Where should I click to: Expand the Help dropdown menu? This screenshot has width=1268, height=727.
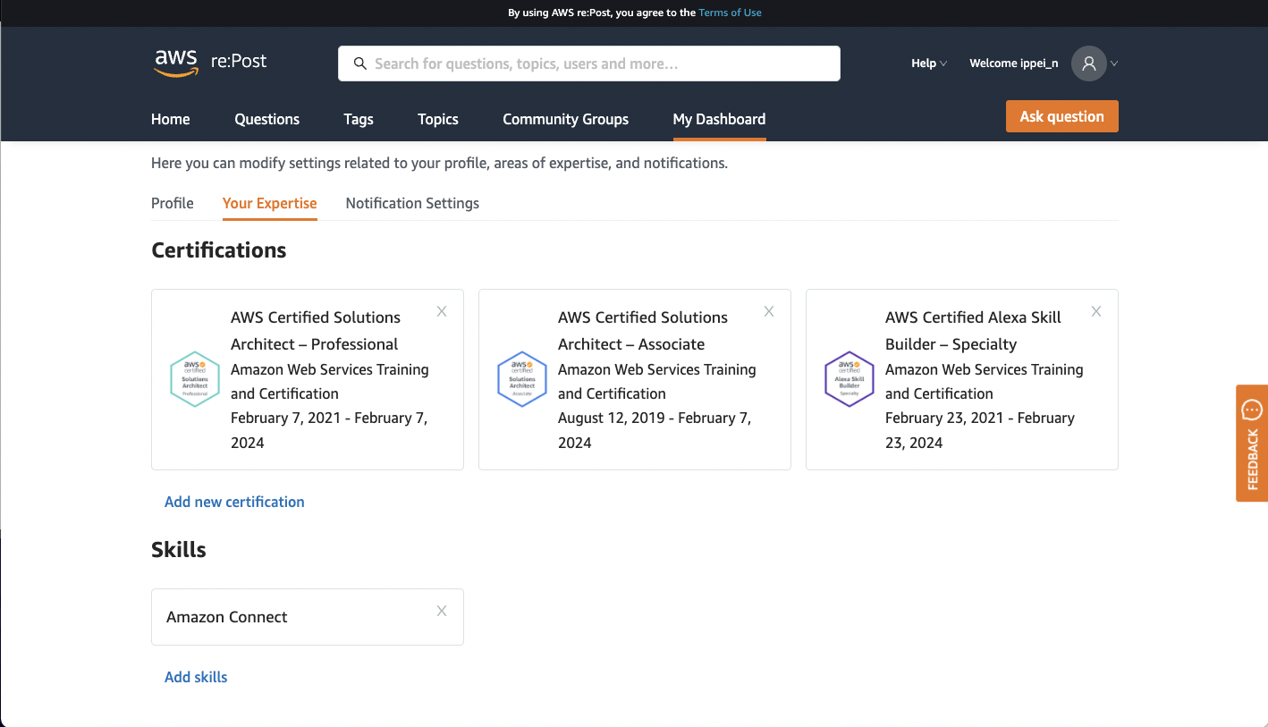pos(929,63)
